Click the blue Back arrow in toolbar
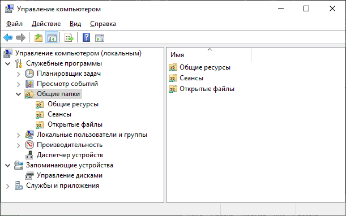Viewport: 346px width, 216px height. point(8,38)
